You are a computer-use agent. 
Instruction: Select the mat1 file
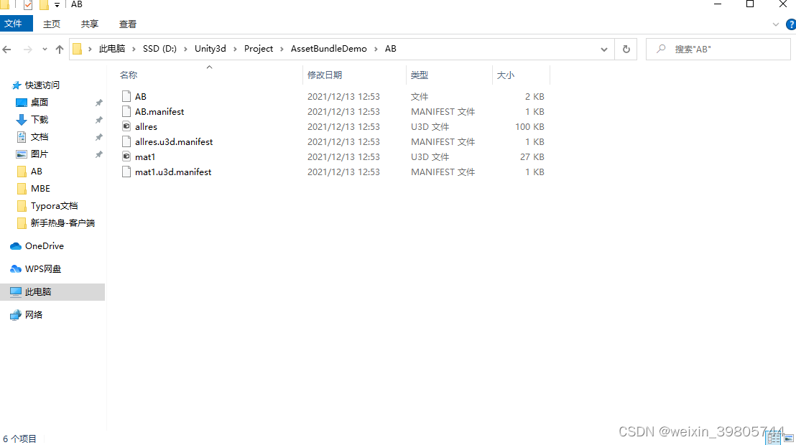coord(145,157)
